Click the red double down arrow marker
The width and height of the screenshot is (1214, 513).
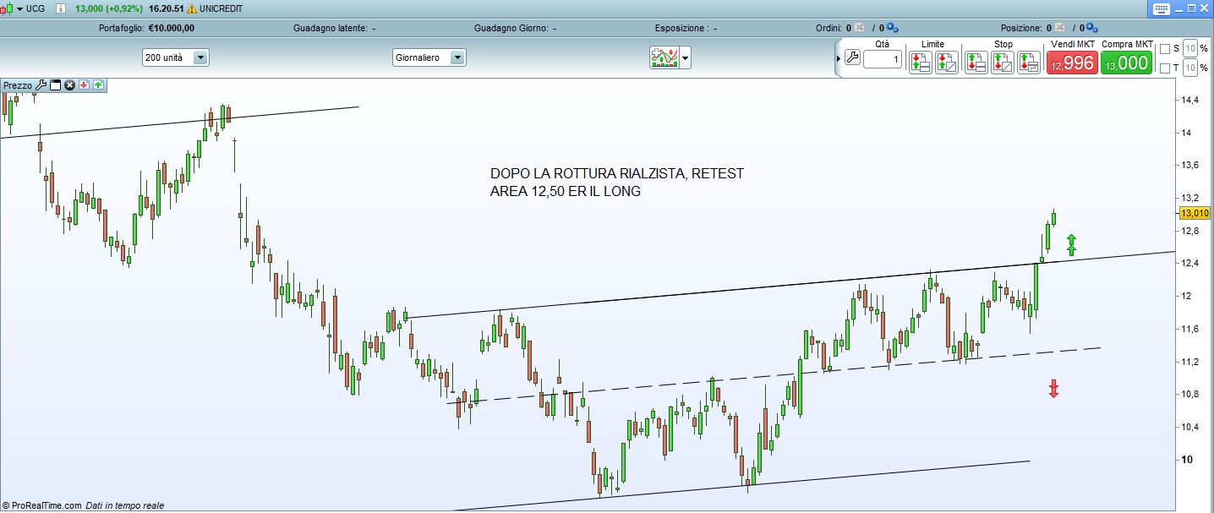(x=1053, y=389)
